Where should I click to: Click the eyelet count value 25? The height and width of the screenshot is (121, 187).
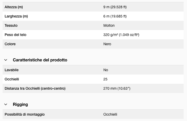105,79
